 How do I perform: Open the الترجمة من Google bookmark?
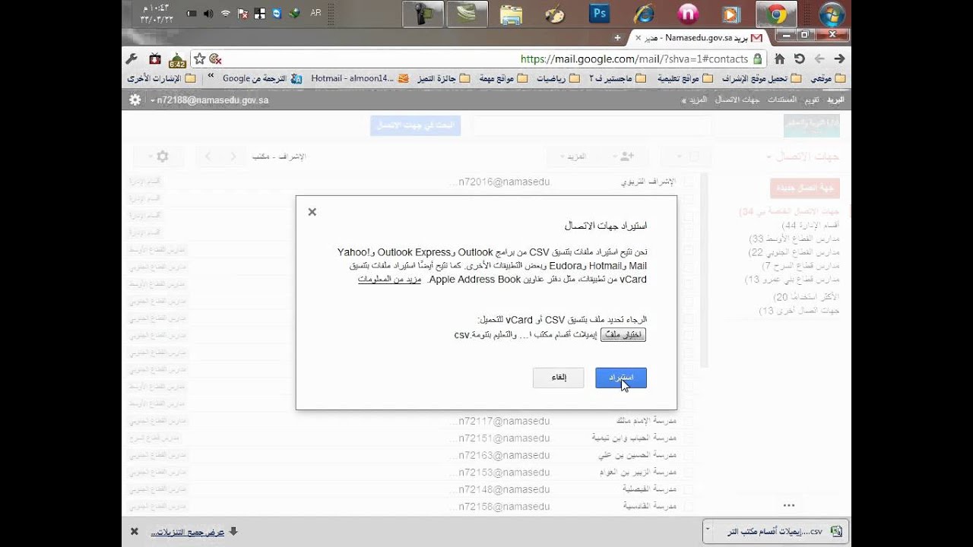point(262,78)
